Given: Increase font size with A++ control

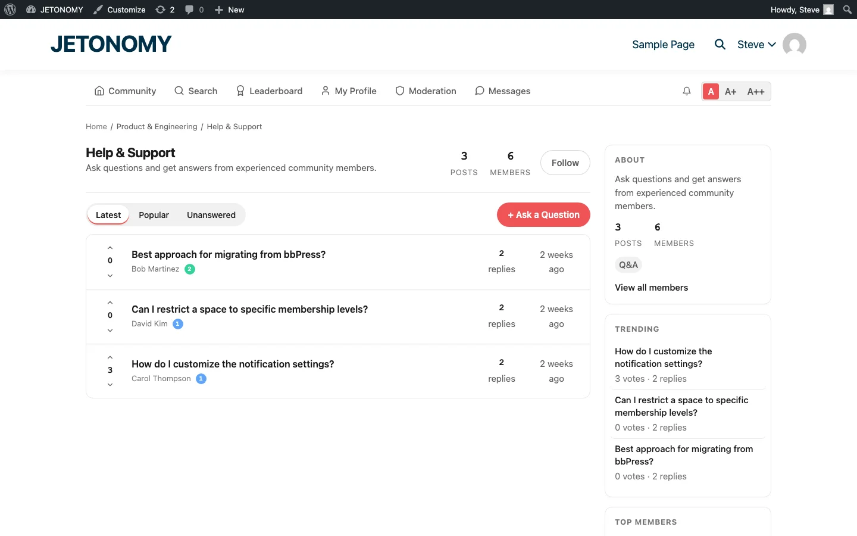Looking at the screenshot, I should 756,91.
